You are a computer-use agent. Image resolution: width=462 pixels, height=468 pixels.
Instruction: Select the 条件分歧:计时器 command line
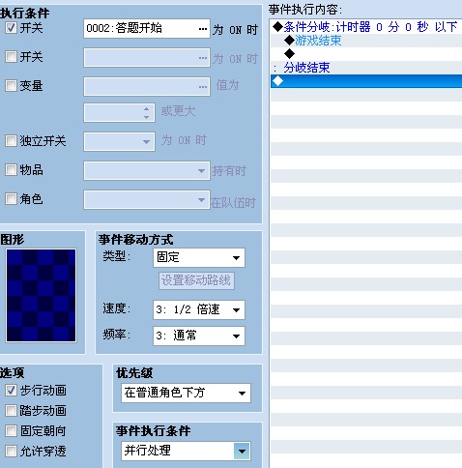[366, 27]
